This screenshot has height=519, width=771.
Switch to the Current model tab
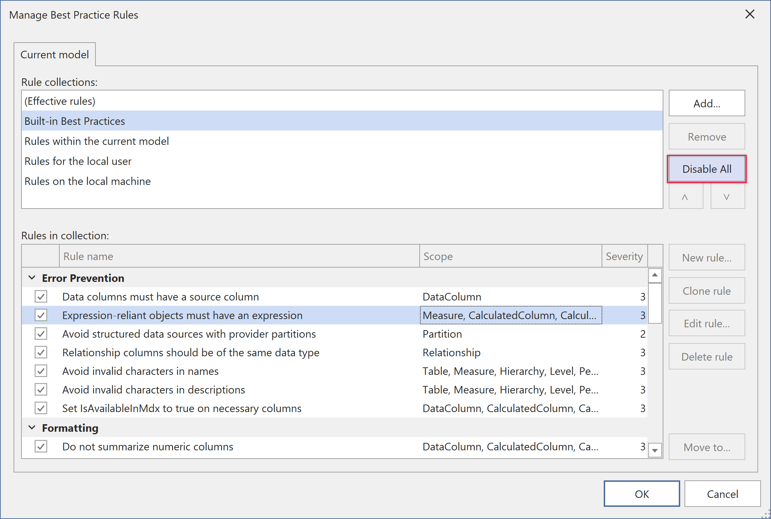point(54,54)
